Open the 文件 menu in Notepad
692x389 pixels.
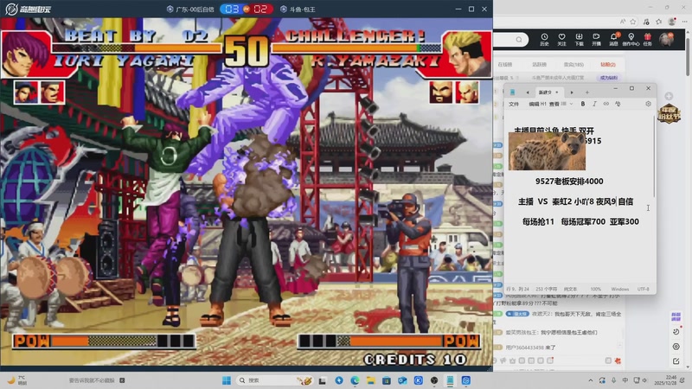pos(514,104)
